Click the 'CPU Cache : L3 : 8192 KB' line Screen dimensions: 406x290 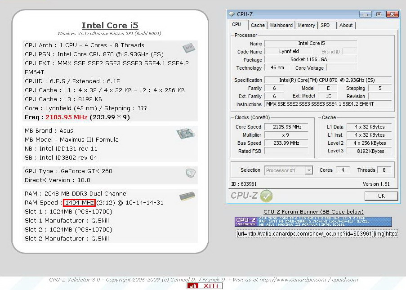point(63,99)
